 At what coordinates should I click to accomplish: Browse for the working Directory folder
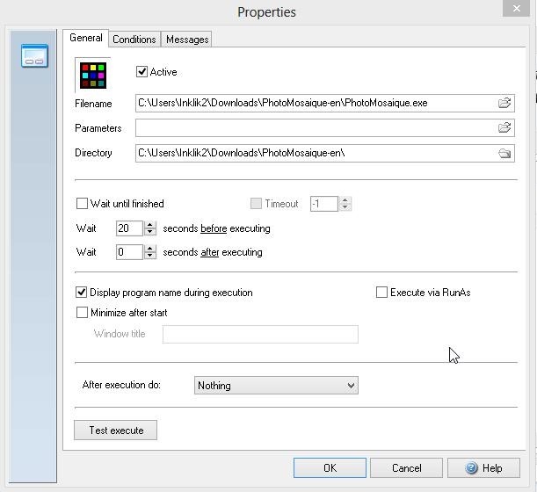tap(504, 153)
